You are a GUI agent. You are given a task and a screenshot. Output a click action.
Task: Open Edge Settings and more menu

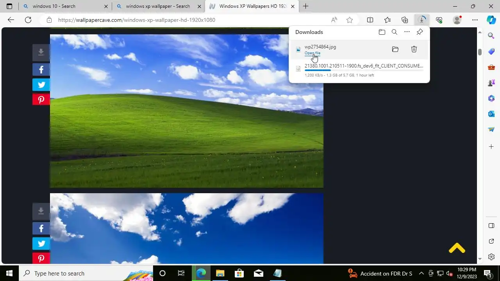click(x=475, y=20)
